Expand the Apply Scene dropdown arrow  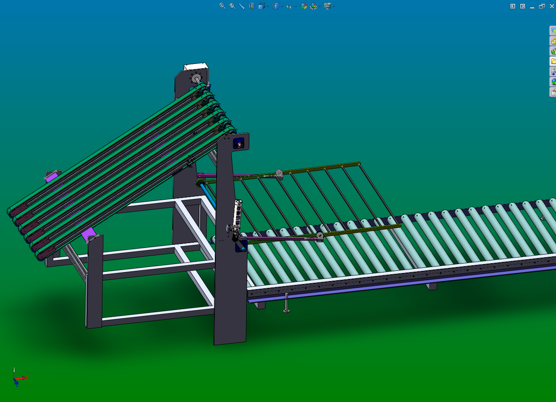point(319,6)
